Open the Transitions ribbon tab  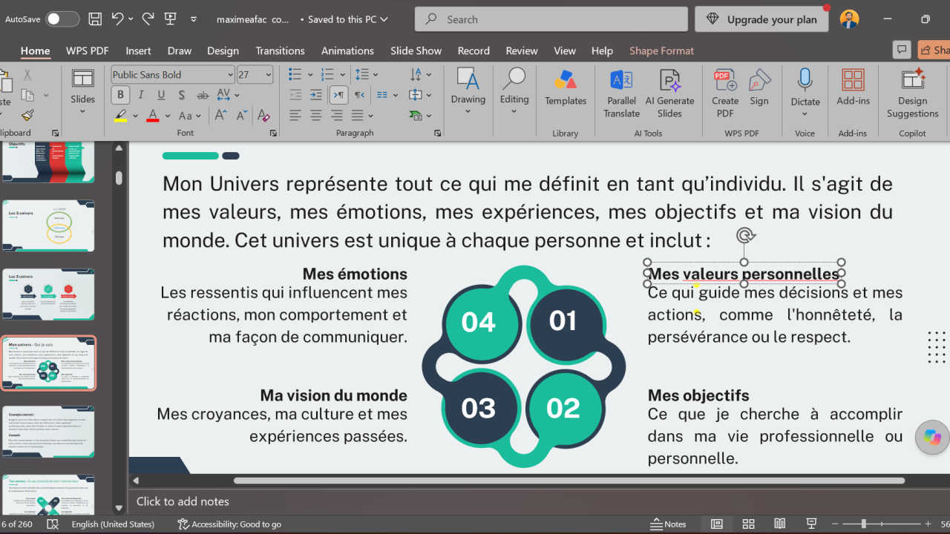coord(280,50)
